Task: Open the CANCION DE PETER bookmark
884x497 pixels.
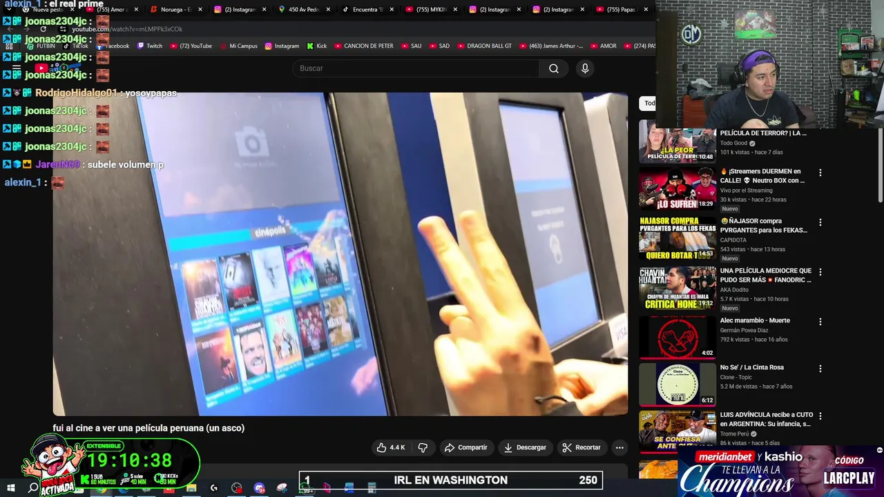Action: 364,46
